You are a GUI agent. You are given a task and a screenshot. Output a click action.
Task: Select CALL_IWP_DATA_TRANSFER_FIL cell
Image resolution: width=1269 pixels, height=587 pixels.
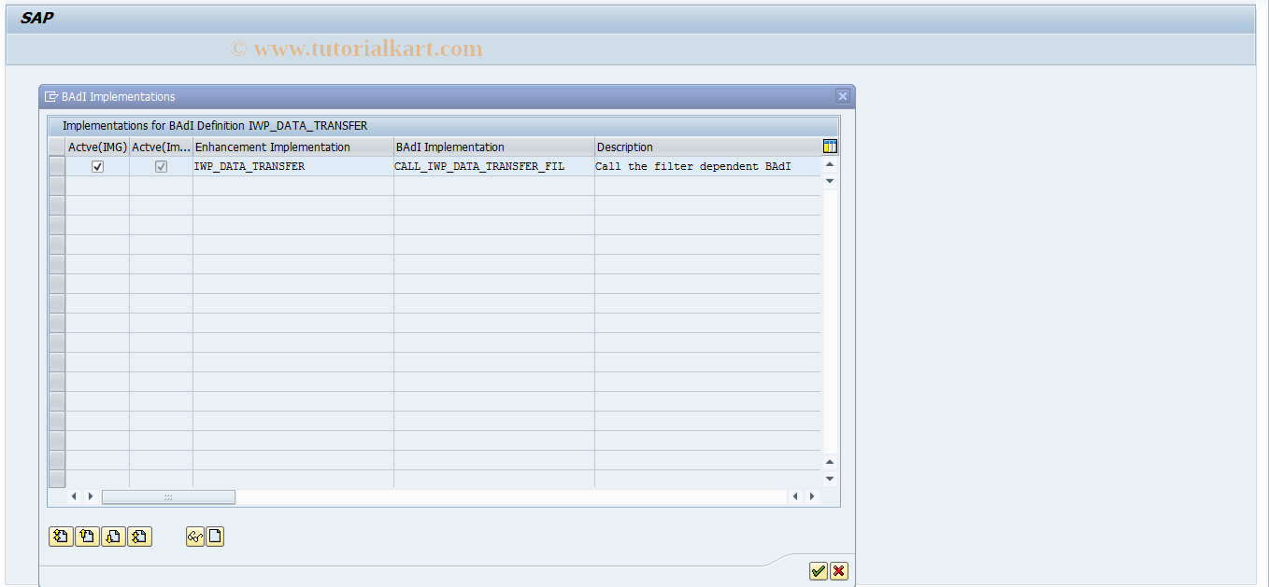pyautogui.click(x=494, y=166)
